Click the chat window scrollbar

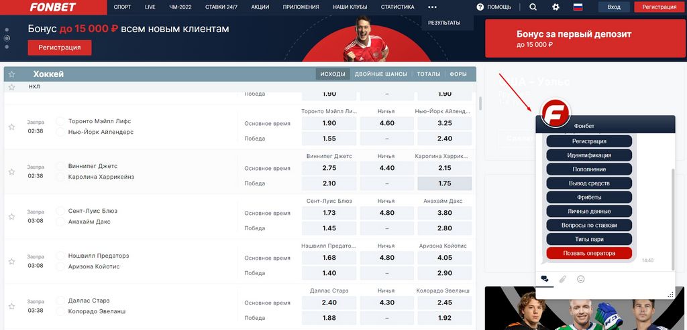pyautogui.click(x=673, y=218)
